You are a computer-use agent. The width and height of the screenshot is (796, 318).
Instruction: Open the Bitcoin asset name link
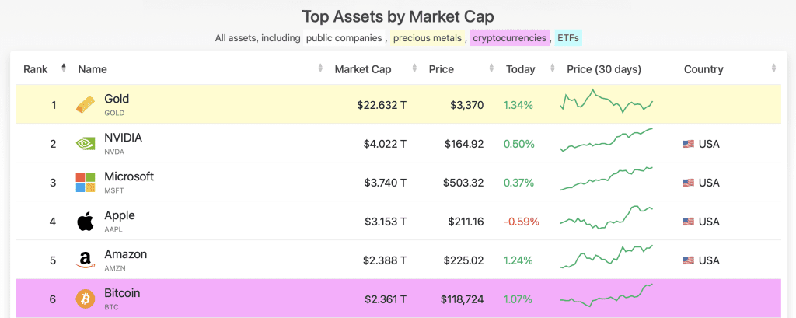122,293
